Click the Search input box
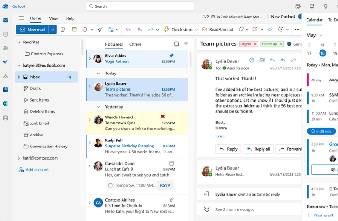 tap(140, 6)
